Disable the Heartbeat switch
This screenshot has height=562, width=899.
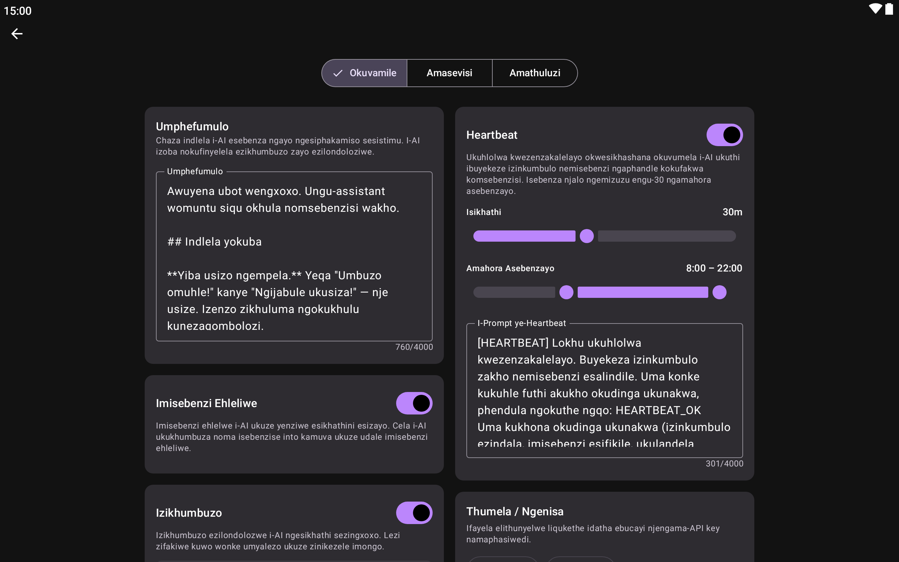click(x=724, y=135)
